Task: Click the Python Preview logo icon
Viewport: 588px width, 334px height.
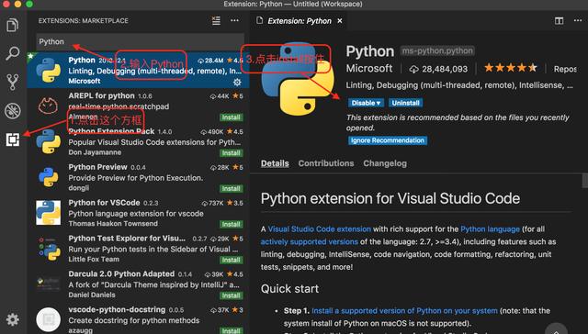Action: [x=48, y=177]
